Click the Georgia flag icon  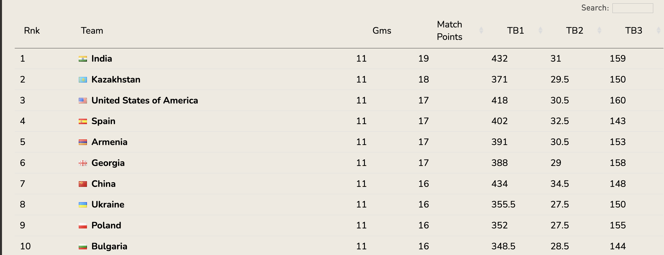(83, 163)
